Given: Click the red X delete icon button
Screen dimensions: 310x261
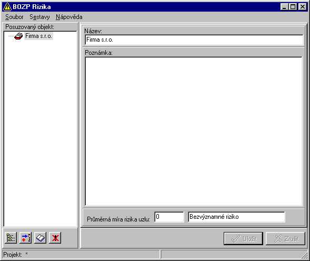Looking at the screenshot, I should point(55,238).
